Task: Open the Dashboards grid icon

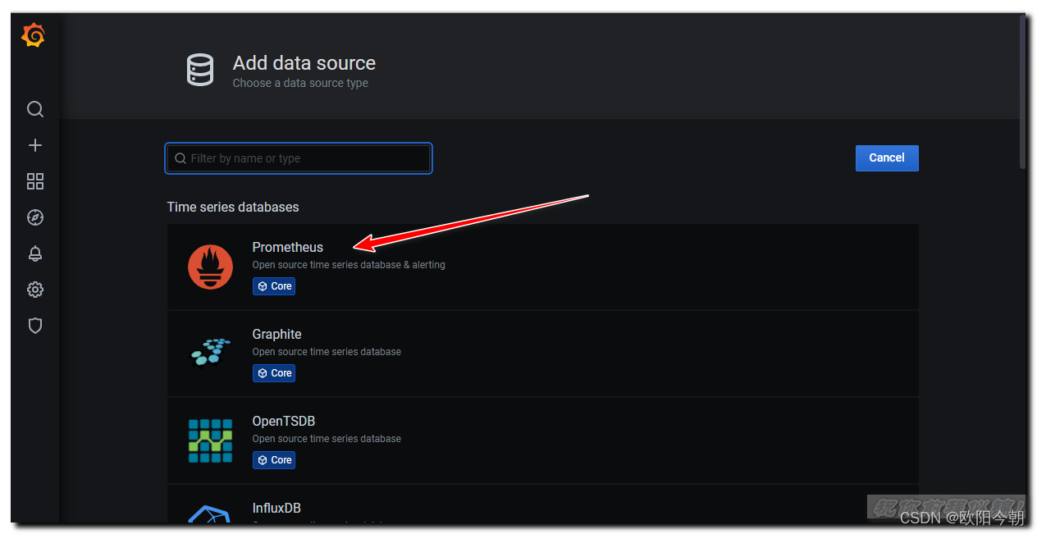Action: (35, 181)
